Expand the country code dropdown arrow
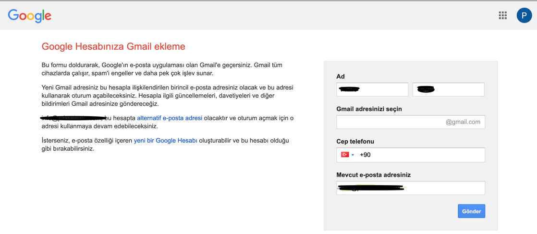 [x=353, y=155]
